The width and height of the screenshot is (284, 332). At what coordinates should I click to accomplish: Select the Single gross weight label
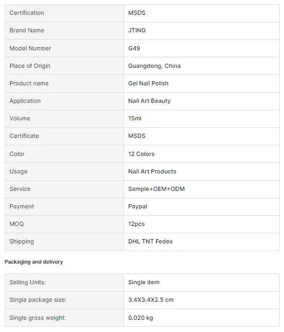point(38,318)
